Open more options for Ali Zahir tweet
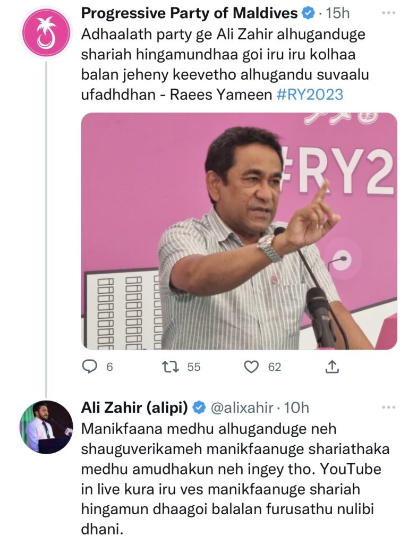 click(389, 407)
